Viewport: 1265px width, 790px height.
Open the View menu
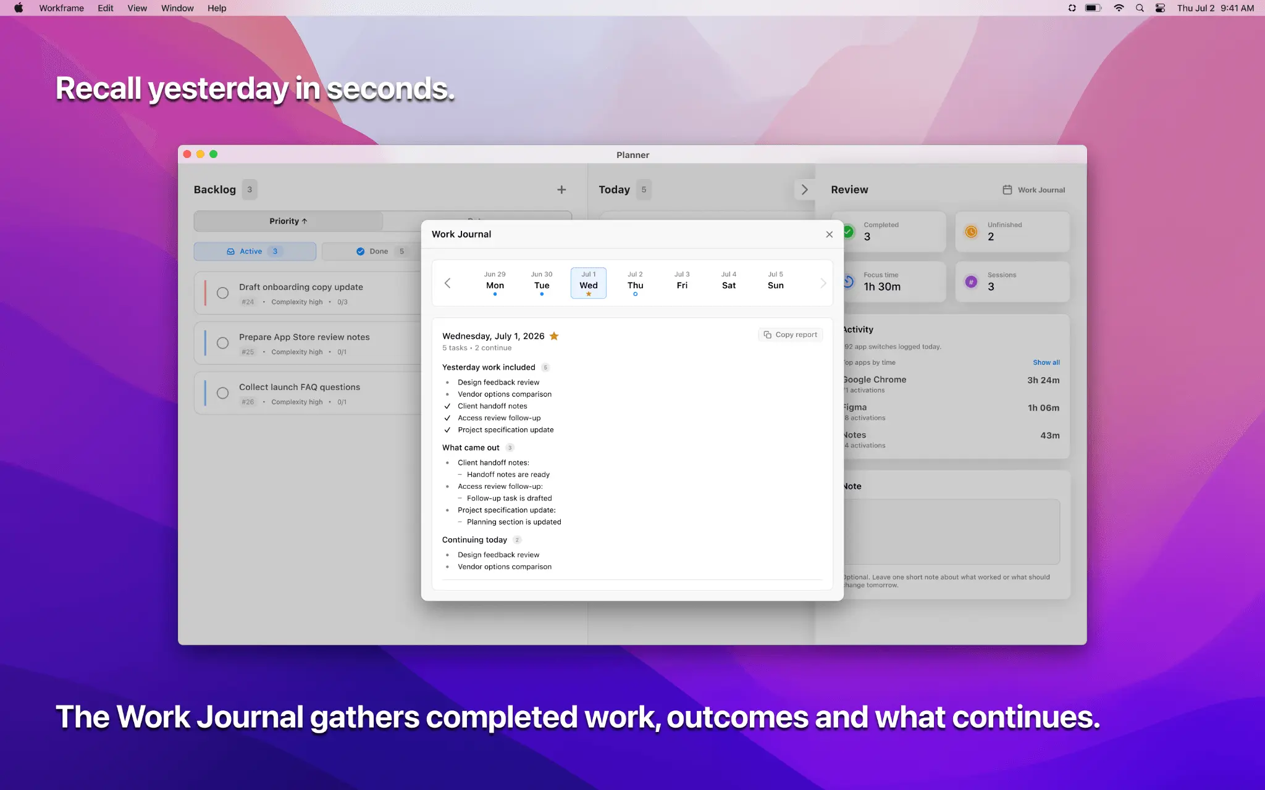[137, 8]
